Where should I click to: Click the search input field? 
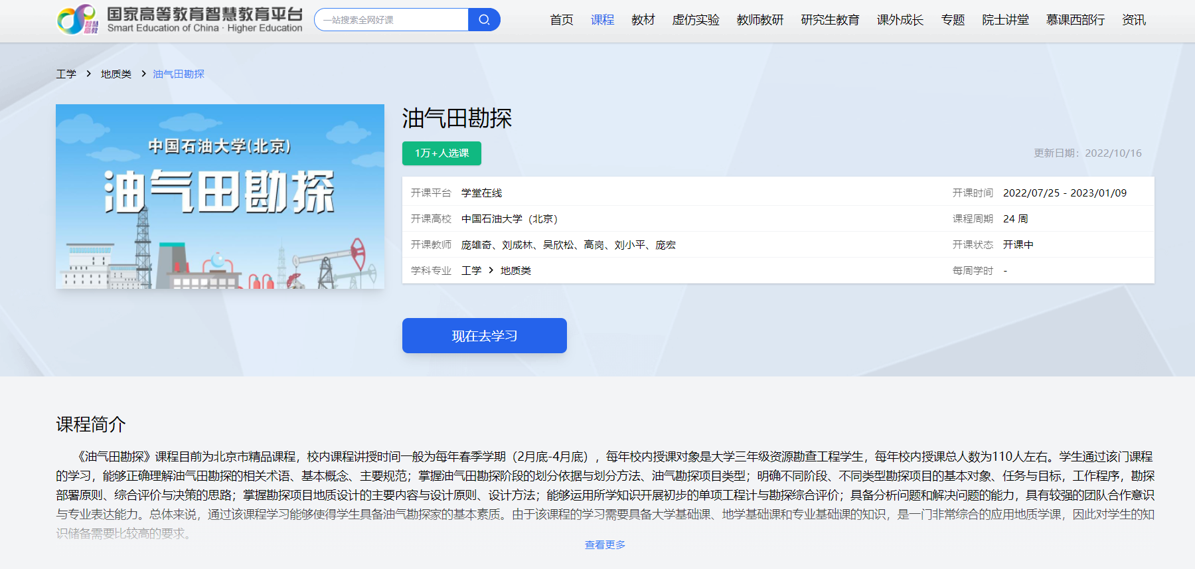coord(392,20)
